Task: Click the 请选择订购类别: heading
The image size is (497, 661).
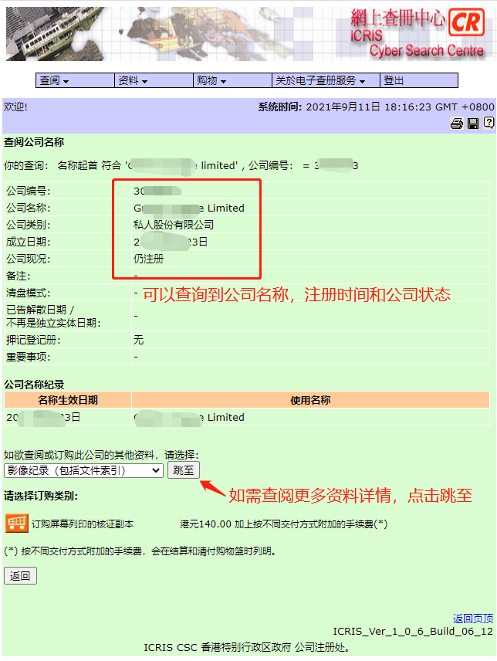Action: coord(41,496)
